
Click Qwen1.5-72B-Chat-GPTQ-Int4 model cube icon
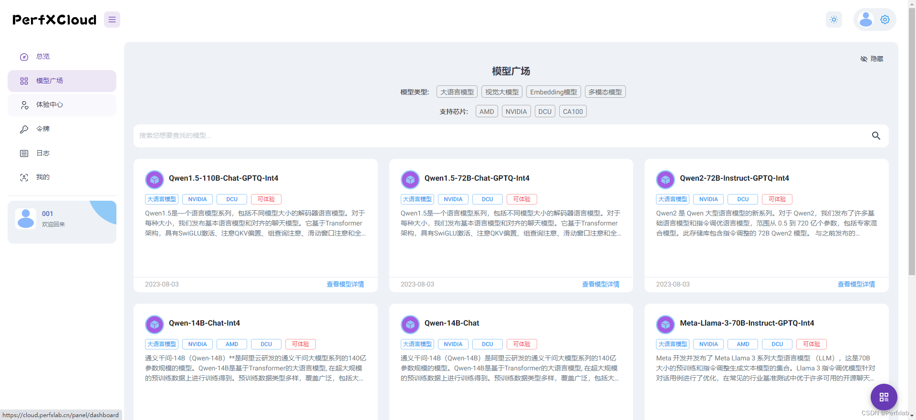(410, 180)
